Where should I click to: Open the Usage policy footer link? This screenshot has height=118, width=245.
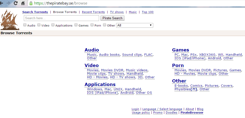[x=141, y=112]
